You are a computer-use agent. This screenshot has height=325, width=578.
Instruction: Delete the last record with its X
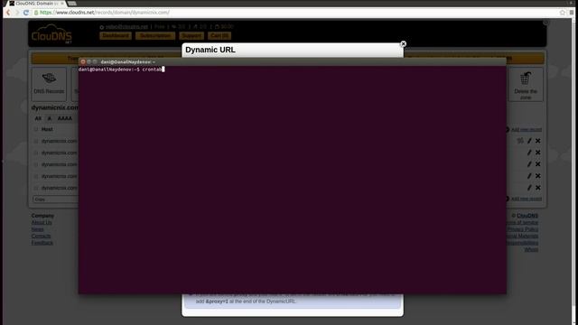click(x=538, y=188)
